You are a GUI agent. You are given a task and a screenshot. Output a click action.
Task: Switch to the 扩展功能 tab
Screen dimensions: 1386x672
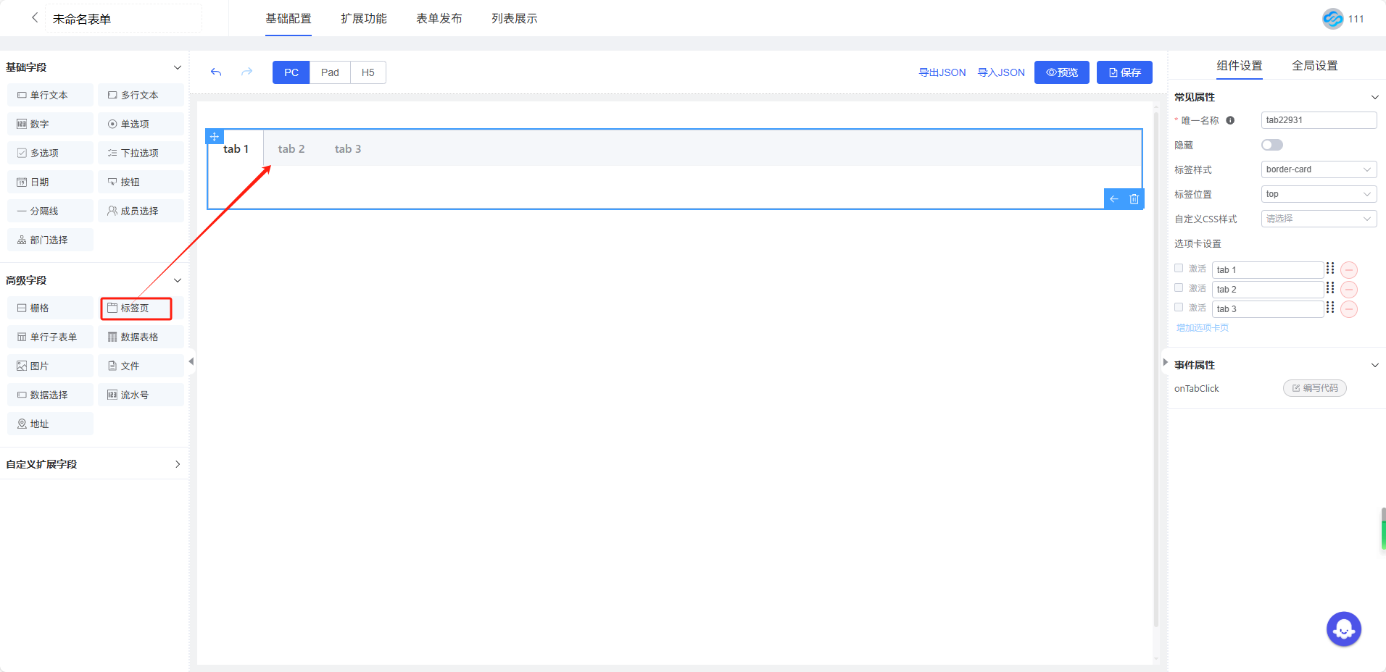[x=363, y=19]
